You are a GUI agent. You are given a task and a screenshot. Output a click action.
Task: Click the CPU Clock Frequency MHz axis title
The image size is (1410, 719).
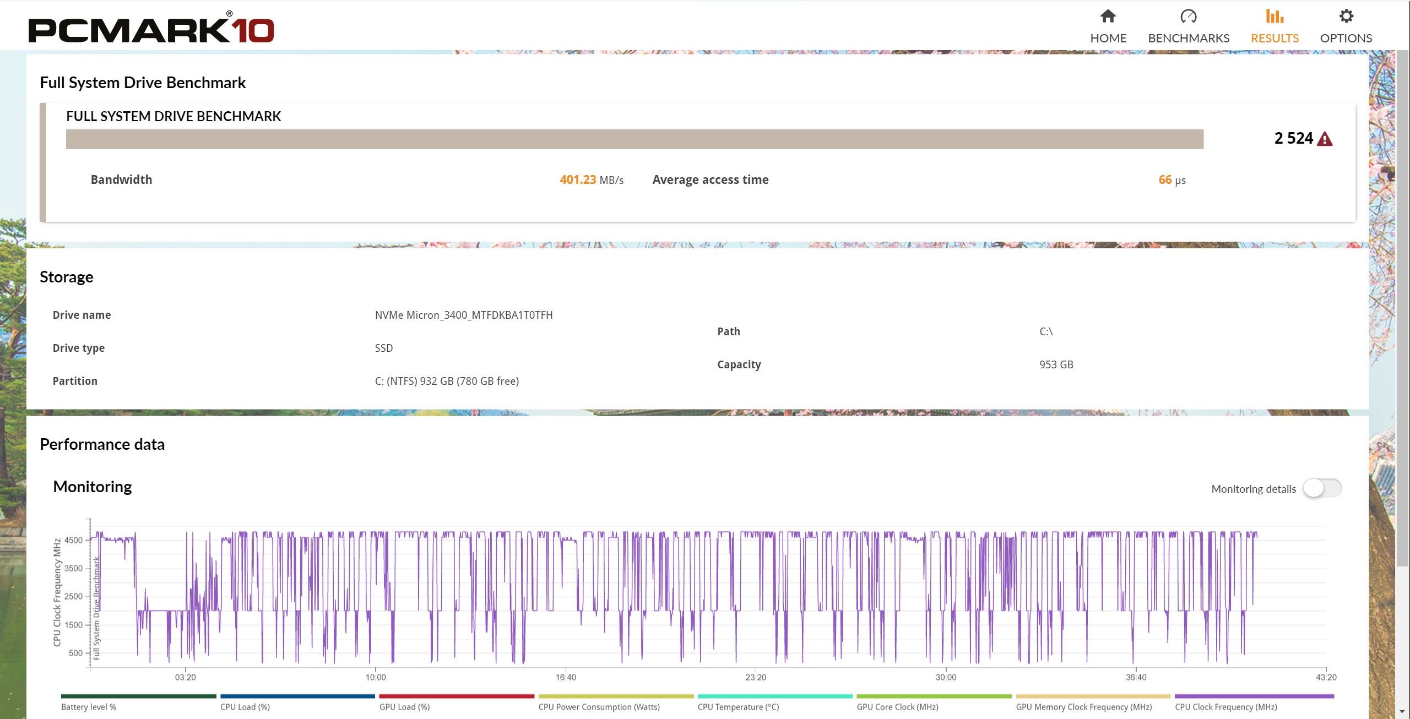57,592
